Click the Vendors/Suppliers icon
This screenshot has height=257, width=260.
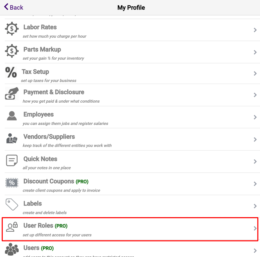pos(12,138)
